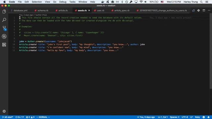
Task: Change language mode Ruby
Action: coord(197,117)
